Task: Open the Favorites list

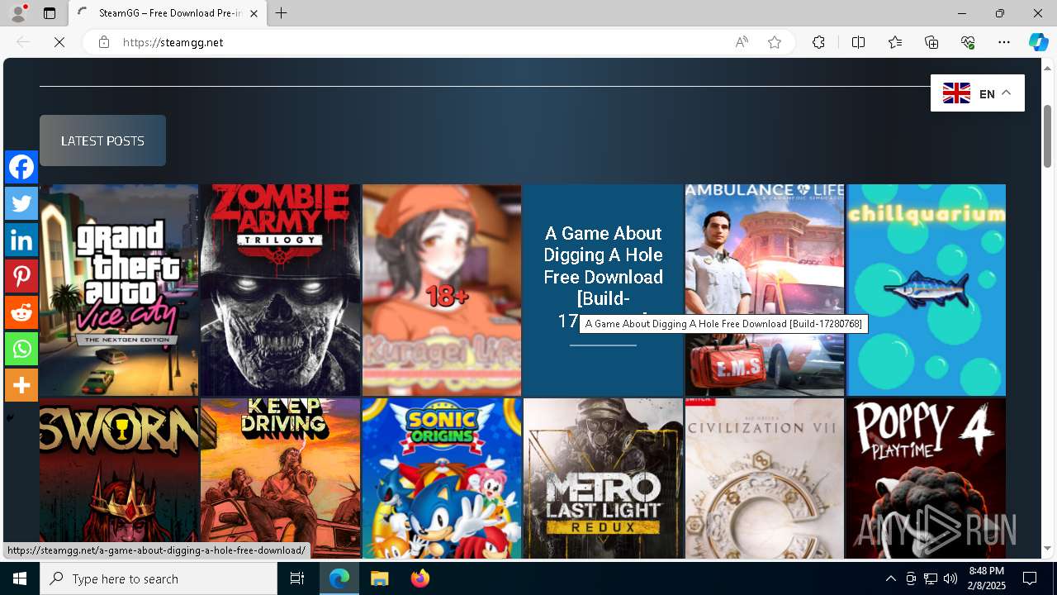Action: tap(895, 42)
